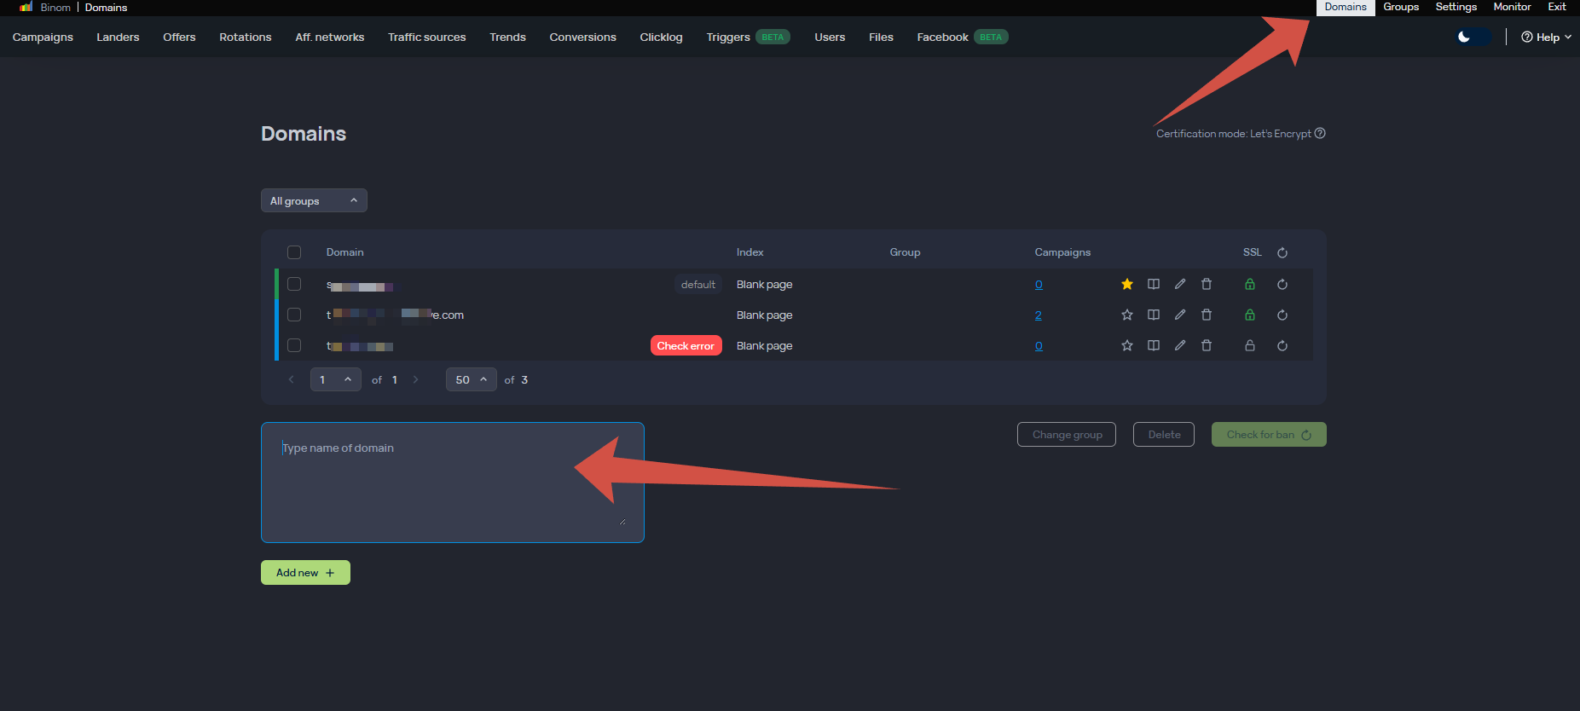This screenshot has width=1580, height=711.
Task: Check the Check error domain's row checkbox
Action: coord(294,345)
